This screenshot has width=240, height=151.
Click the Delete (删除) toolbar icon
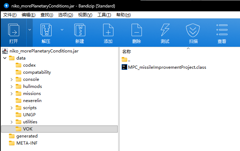coord(137,30)
